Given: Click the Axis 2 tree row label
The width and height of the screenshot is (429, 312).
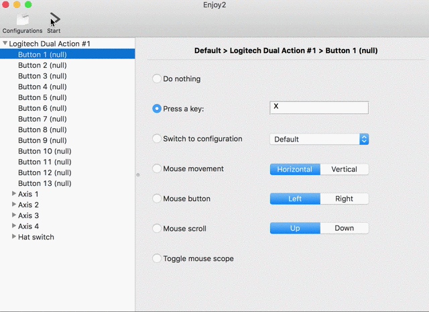Looking at the screenshot, I should point(28,205).
